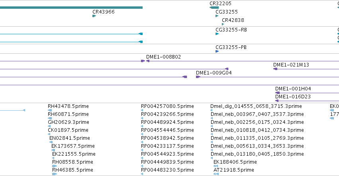Viewport: 339px width, 176px height.
Task: Click the DME1-021M13 purple arrowhead
Action: (275, 69)
